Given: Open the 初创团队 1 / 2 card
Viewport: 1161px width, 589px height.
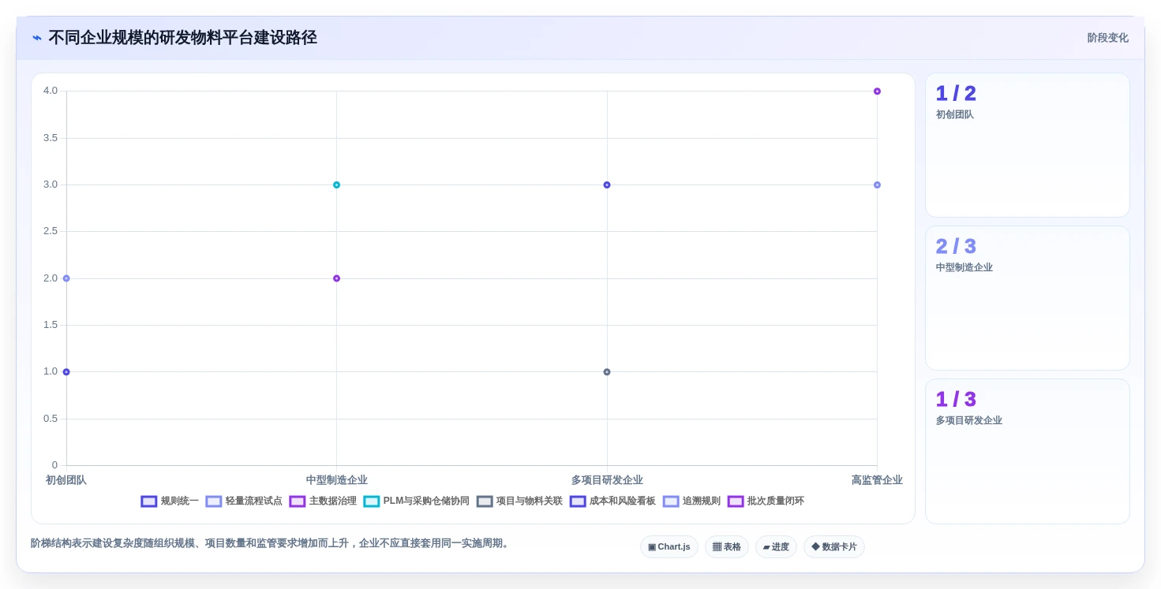Looking at the screenshot, I should tap(1028, 145).
